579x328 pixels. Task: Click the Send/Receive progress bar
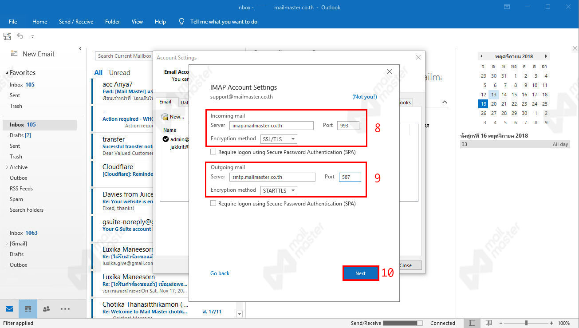(x=402, y=323)
